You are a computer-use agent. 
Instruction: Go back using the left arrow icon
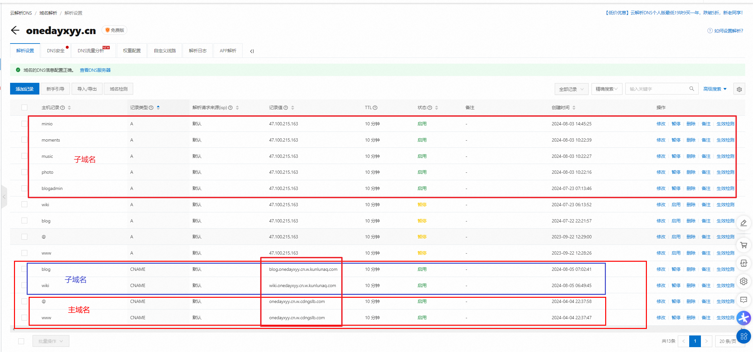coord(15,31)
